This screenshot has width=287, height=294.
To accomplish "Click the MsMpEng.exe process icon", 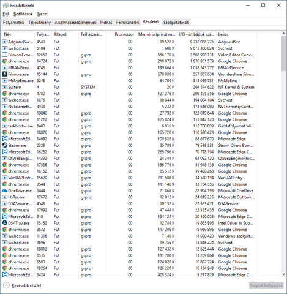I will (x=4, y=81).
